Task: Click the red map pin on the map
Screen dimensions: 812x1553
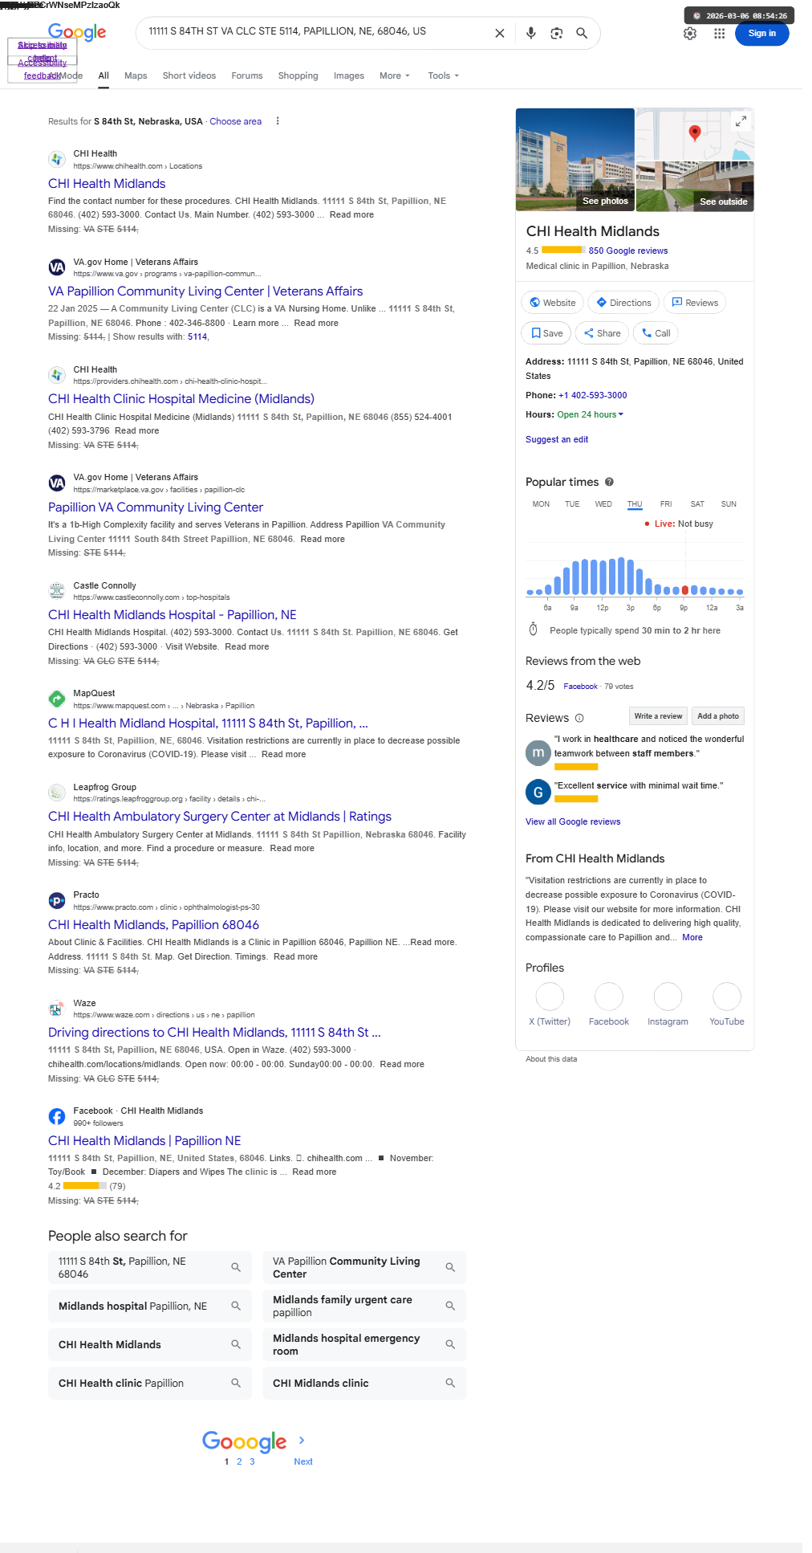Action: click(x=695, y=132)
